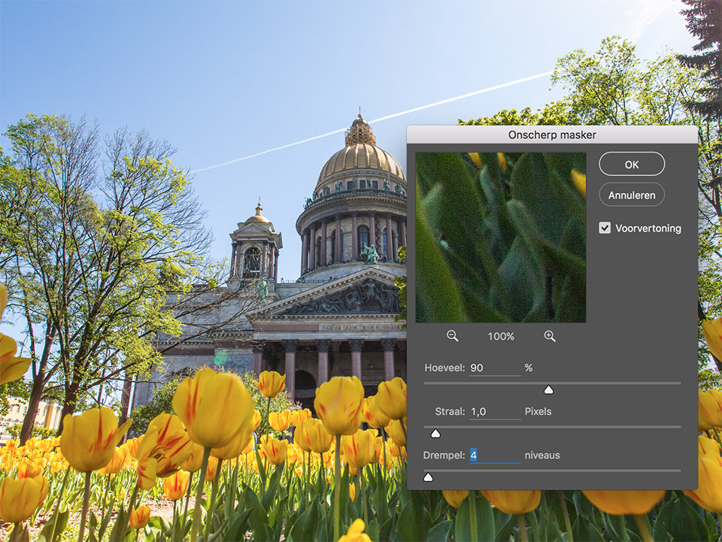722x542 pixels.
Task: Click the Hoeveel slider handle
Action: (548, 390)
